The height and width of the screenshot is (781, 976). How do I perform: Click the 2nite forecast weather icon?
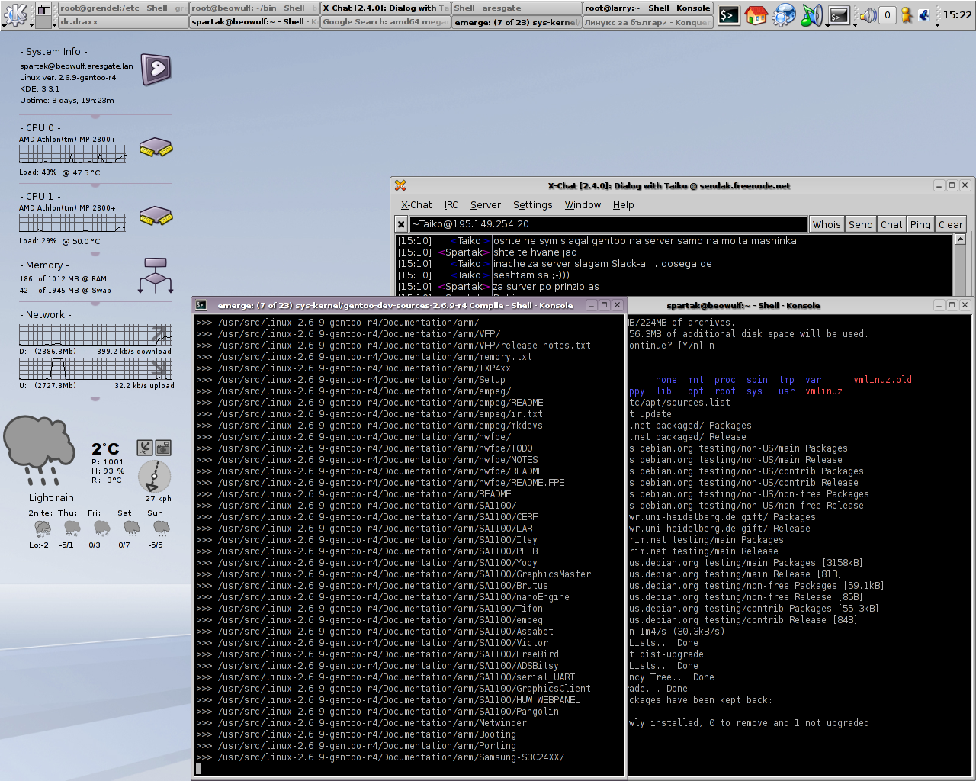click(x=43, y=528)
